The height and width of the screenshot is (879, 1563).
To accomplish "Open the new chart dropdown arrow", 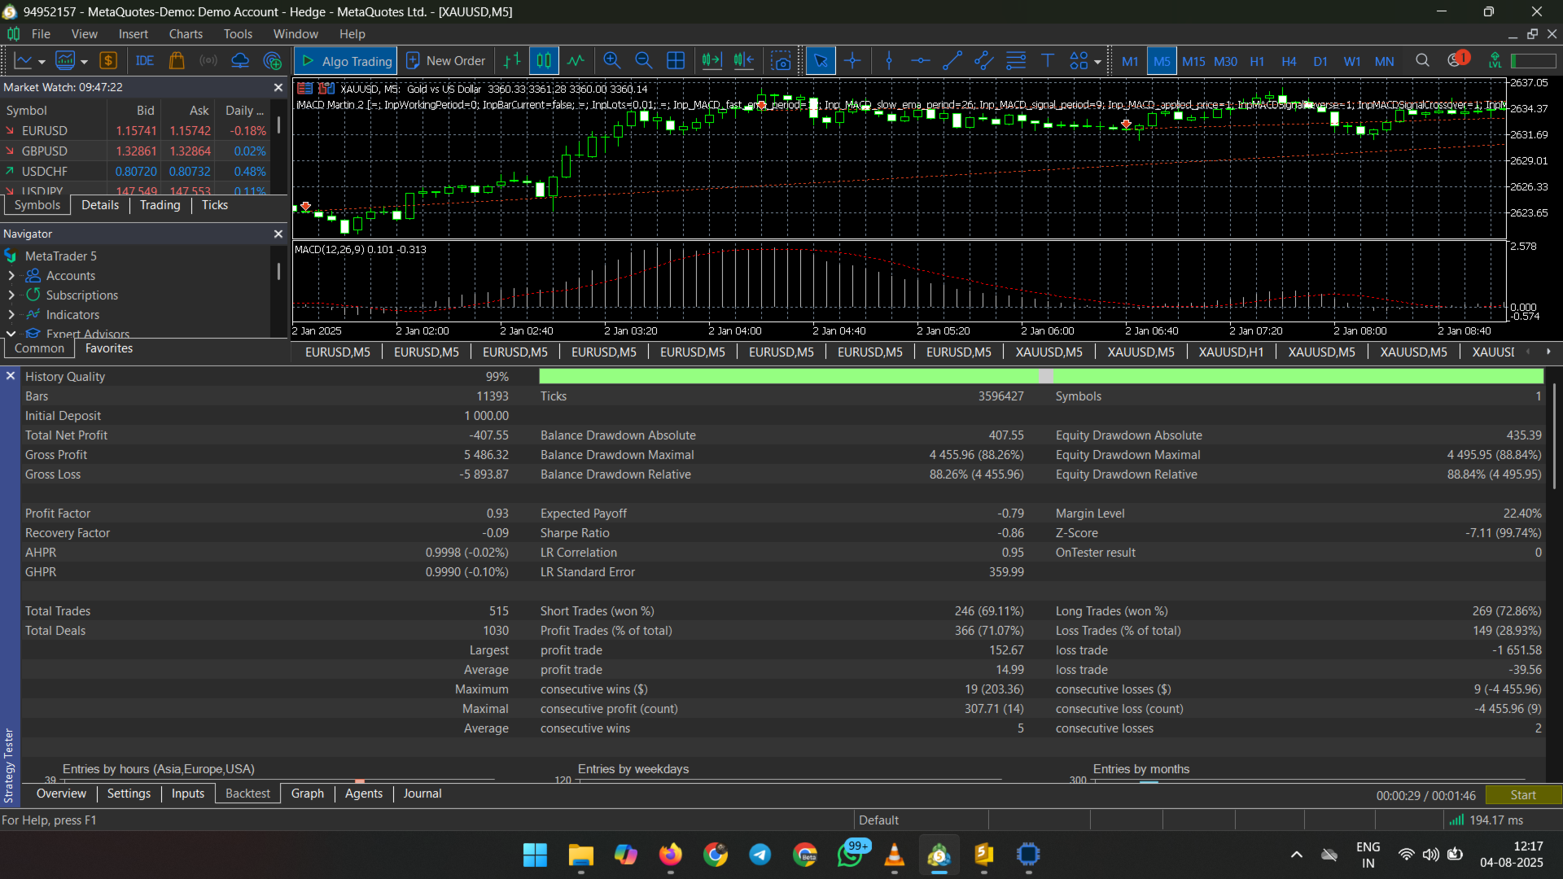I will click(x=42, y=62).
